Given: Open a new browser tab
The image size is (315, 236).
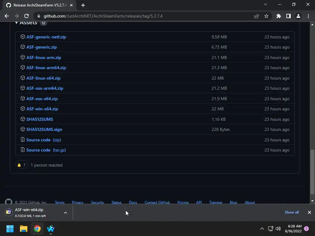Looking at the screenshot, I should point(83,5).
